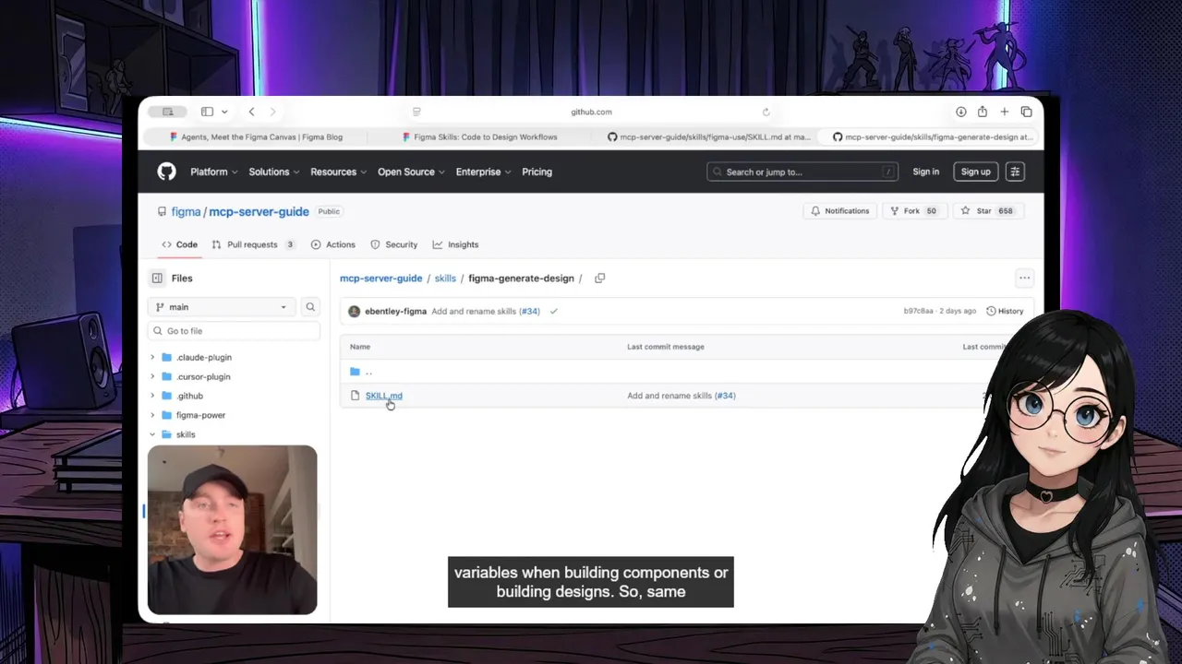1182x664 pixels.
Task: Open the three-dot more options menu
Action: click(1024, 278)
